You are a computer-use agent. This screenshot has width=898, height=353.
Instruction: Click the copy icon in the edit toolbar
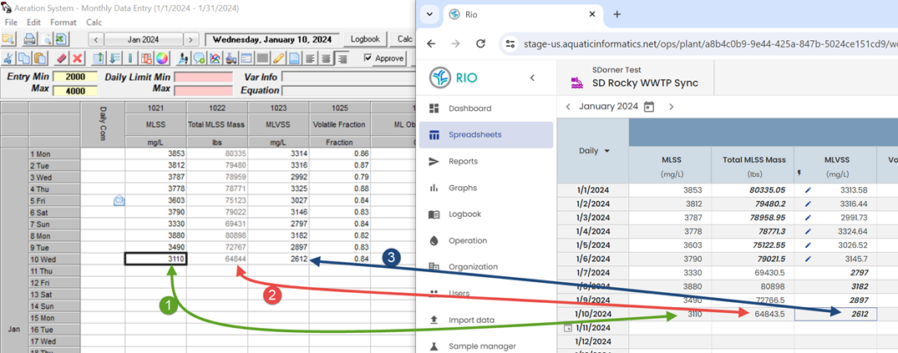click(24, 58)
